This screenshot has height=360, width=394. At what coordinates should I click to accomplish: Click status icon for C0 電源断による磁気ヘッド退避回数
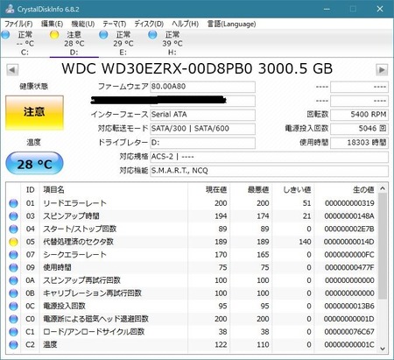(x=13, y=319)
